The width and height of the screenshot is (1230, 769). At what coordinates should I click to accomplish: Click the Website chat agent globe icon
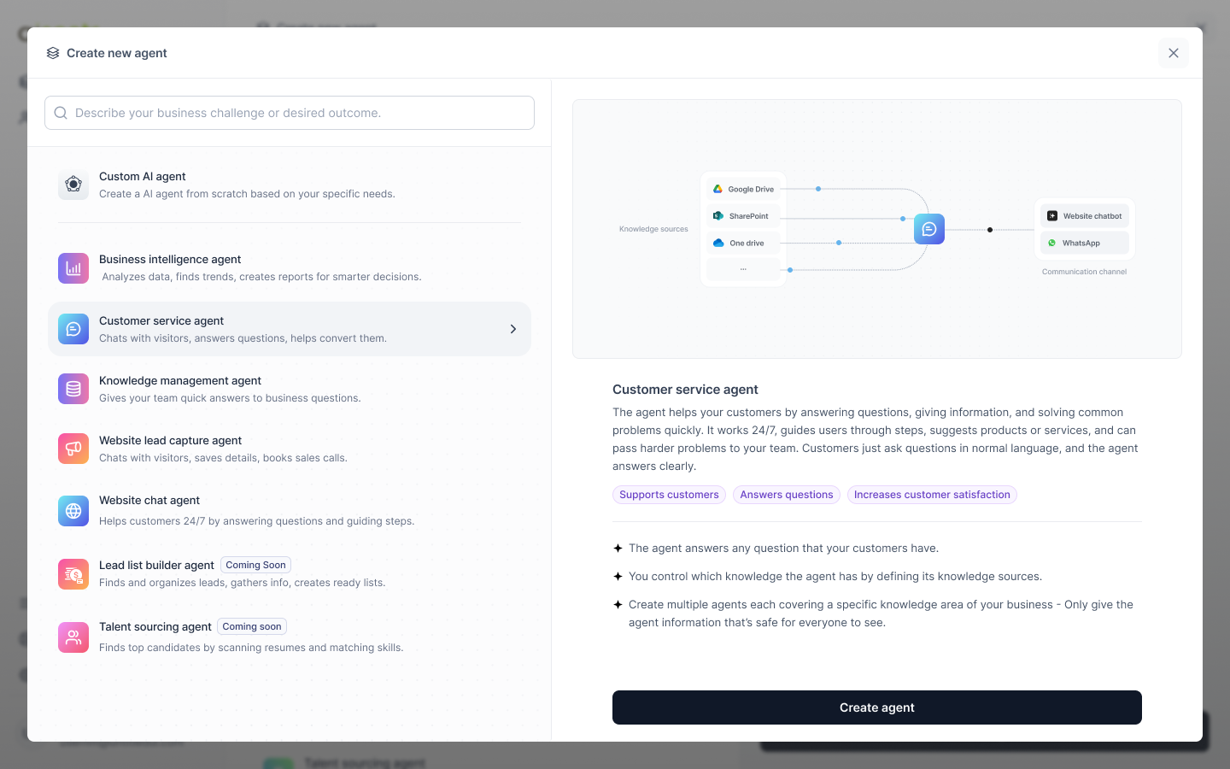pos(73,511)
